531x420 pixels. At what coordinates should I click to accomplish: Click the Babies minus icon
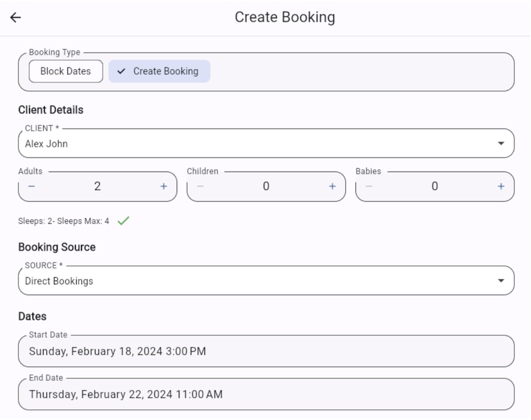pyautogui.click(x=369, y=186)
